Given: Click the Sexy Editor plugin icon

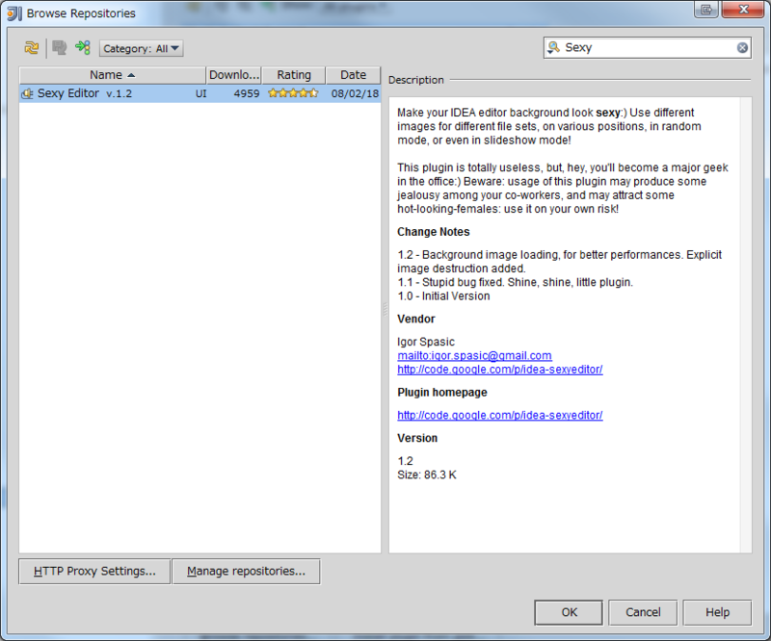Looking at the screenshot, I should coord(28,93).
